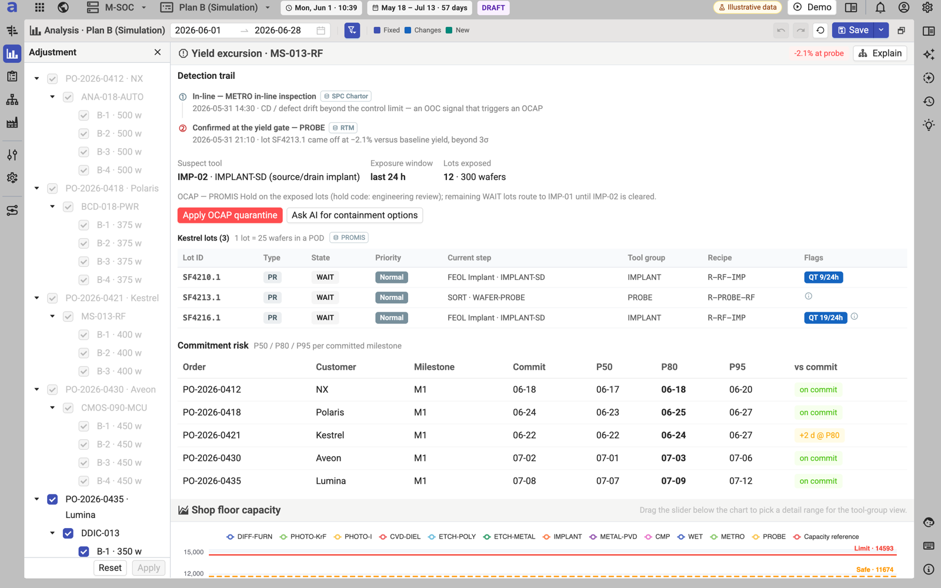Click the Reset button in Adjustment panel
941x588 pixels.
(x=110, y=568)
